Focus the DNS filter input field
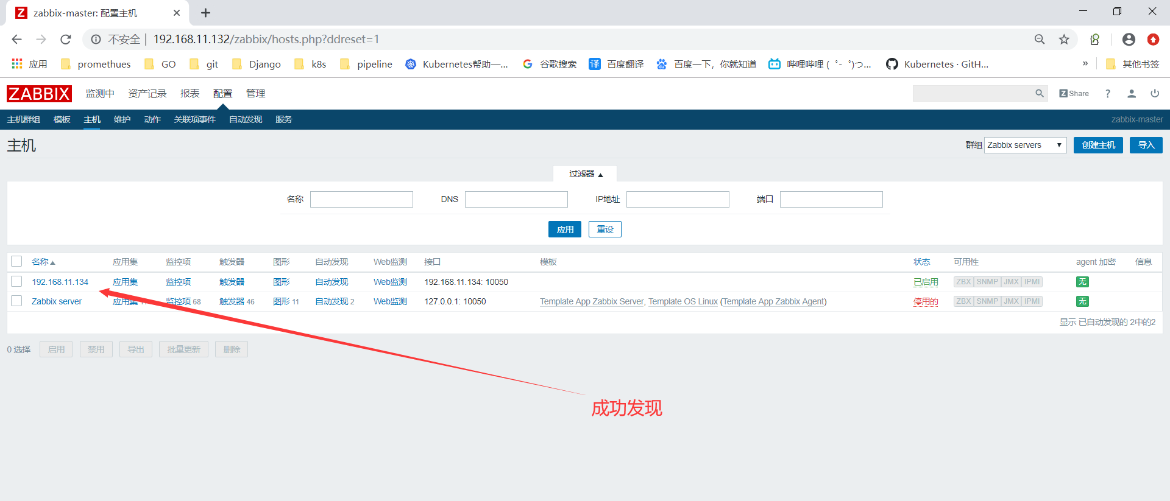Image resolution: width=1170 pixels, height=501 pixels. 516,199
